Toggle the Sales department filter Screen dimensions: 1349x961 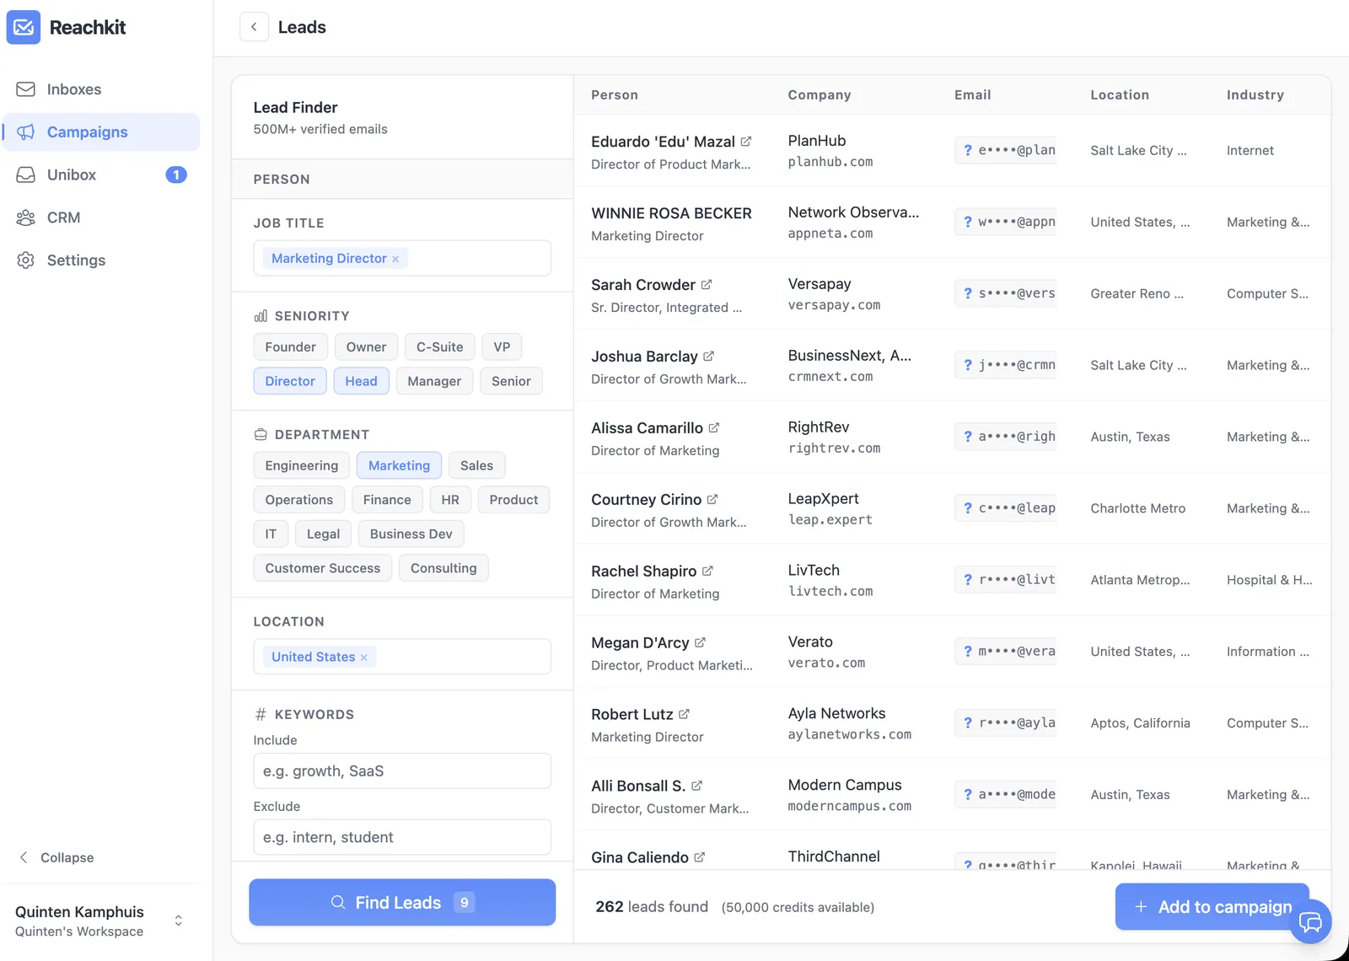(x=476, y=465)
